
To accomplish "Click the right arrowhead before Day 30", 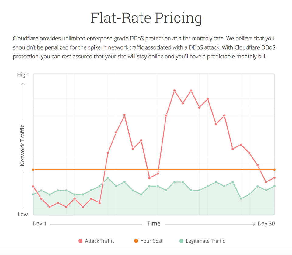I will [x=254, y=224].
